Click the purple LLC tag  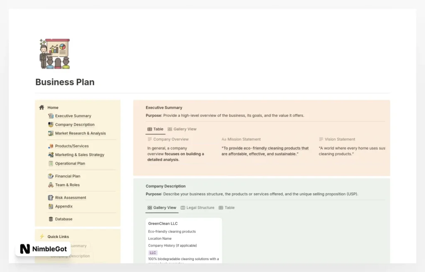[153, 252]
